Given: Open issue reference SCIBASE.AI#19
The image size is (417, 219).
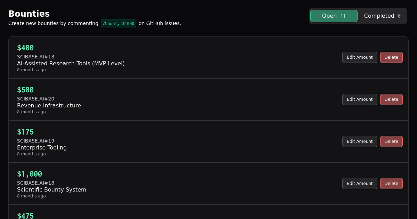Looking at the screenshot, I should pos(35,141).
